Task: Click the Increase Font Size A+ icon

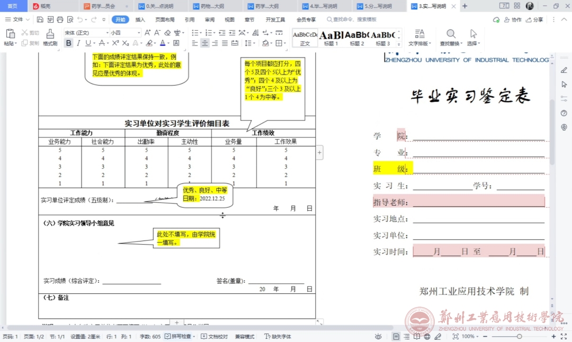Action: pyautogui.click(x=148, y=33)
